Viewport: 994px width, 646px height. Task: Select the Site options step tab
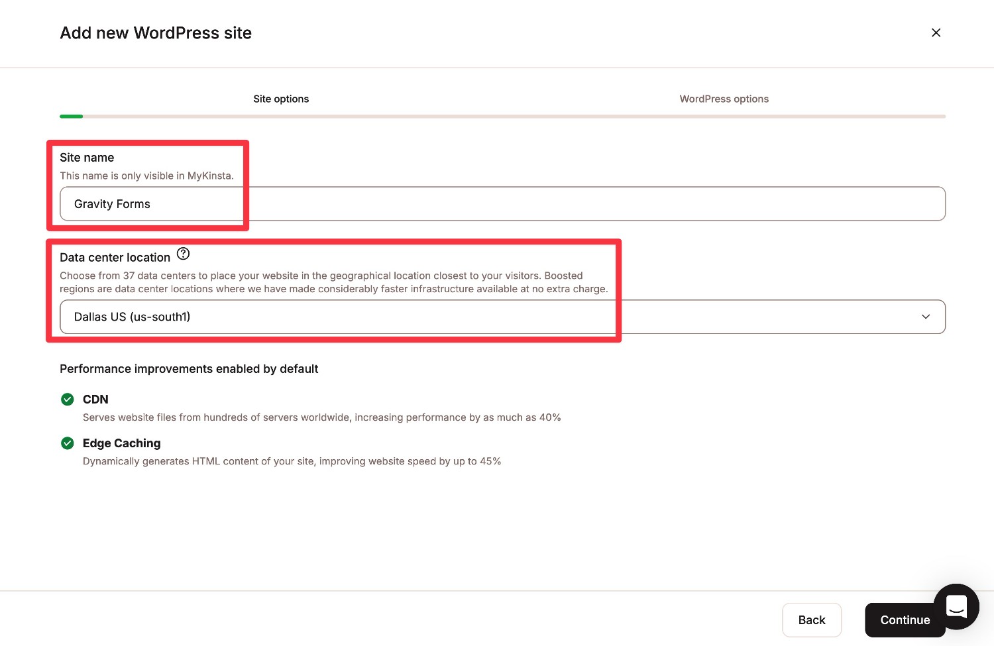(x=281, y=99)
